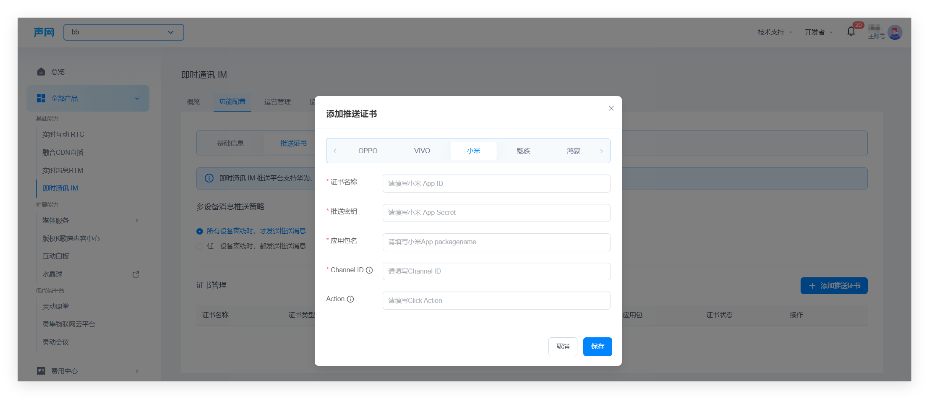Viewport: 929px width, 399px height.
Task: Close the 添加推送证书 dialog
Action: 611,108
